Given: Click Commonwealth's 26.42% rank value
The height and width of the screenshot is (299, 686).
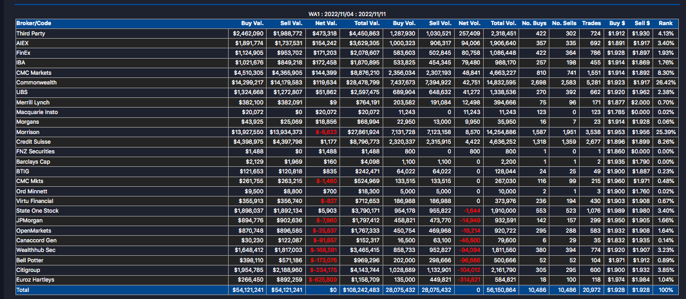Looking at the screenshot, I should (665, 82).
